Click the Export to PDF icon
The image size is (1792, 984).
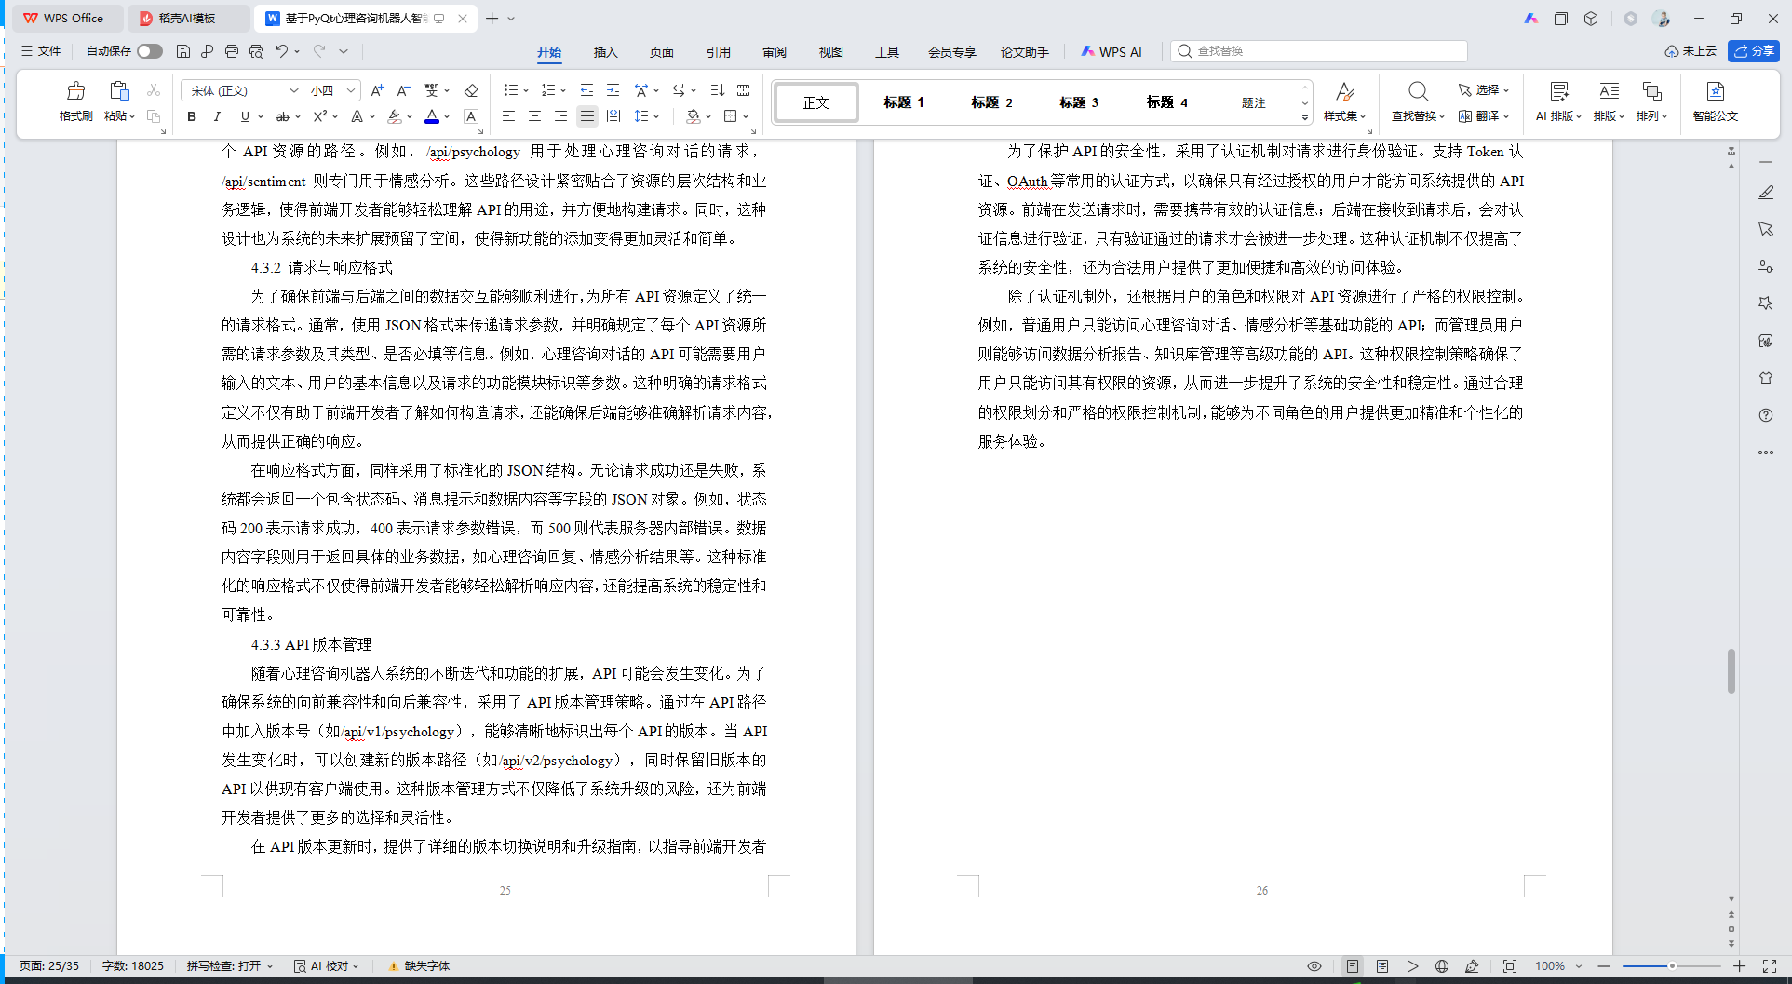click(208, 51)
